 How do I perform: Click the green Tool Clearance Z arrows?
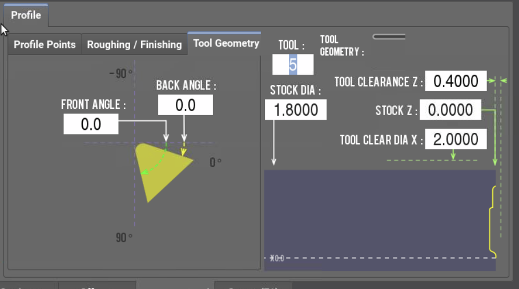(497, 80)
